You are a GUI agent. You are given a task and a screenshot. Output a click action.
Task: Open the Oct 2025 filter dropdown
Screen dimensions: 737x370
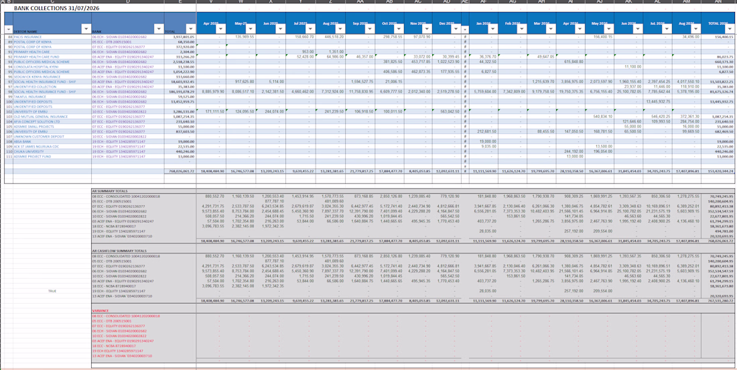399,29
